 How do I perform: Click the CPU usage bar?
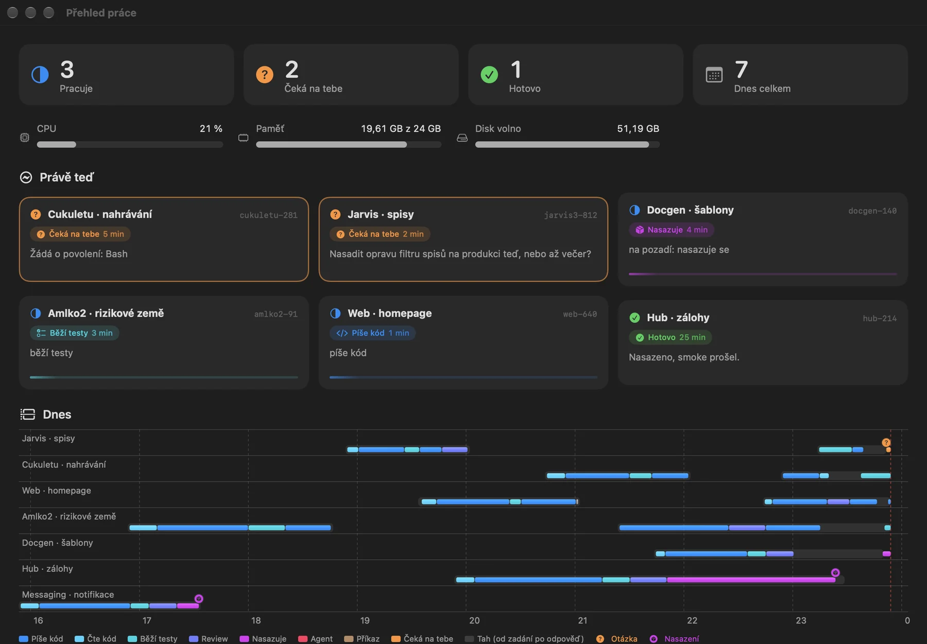click(x=130, y=145)
